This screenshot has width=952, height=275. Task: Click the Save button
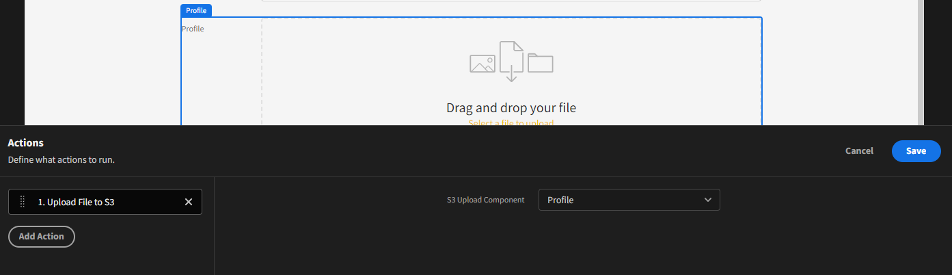pyautogui.click(x=916, y=151)
